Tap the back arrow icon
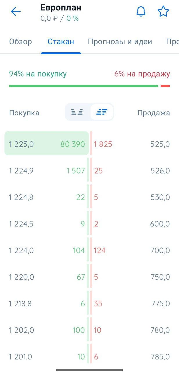 (x=16, y=12)
